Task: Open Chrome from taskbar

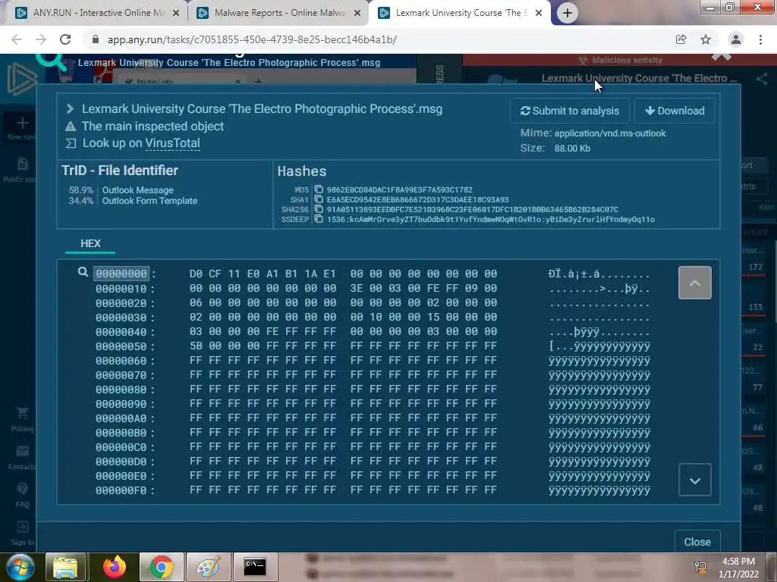Action: coord(162,567)
